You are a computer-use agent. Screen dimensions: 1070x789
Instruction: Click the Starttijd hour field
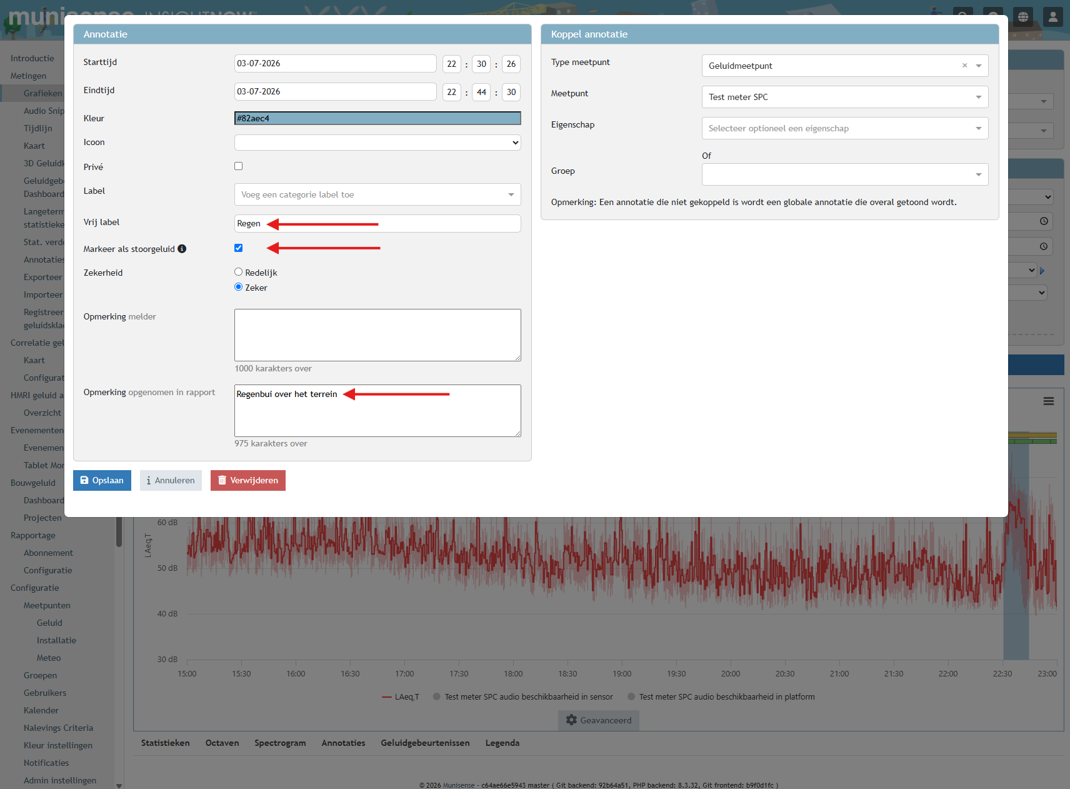[452, 64]
